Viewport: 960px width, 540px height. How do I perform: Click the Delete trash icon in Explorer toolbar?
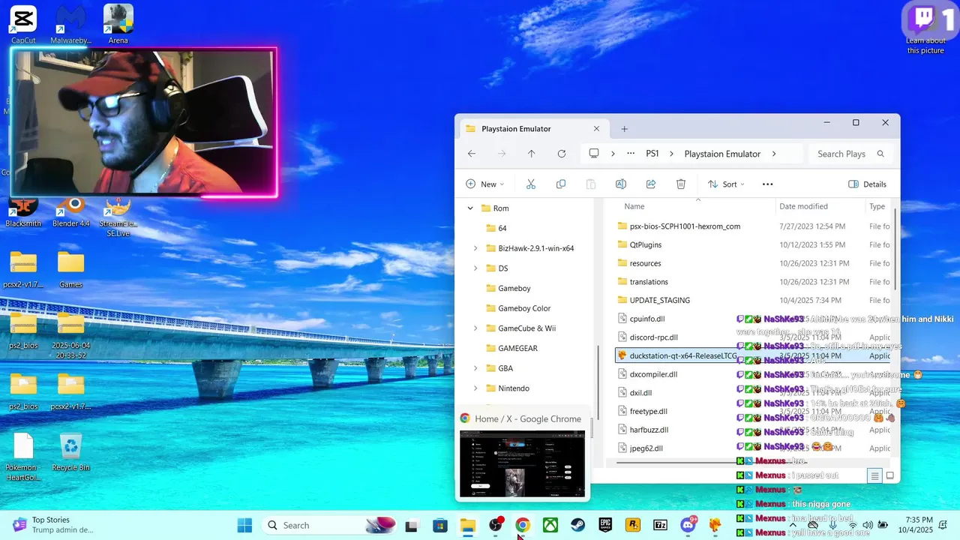(681, 184)
